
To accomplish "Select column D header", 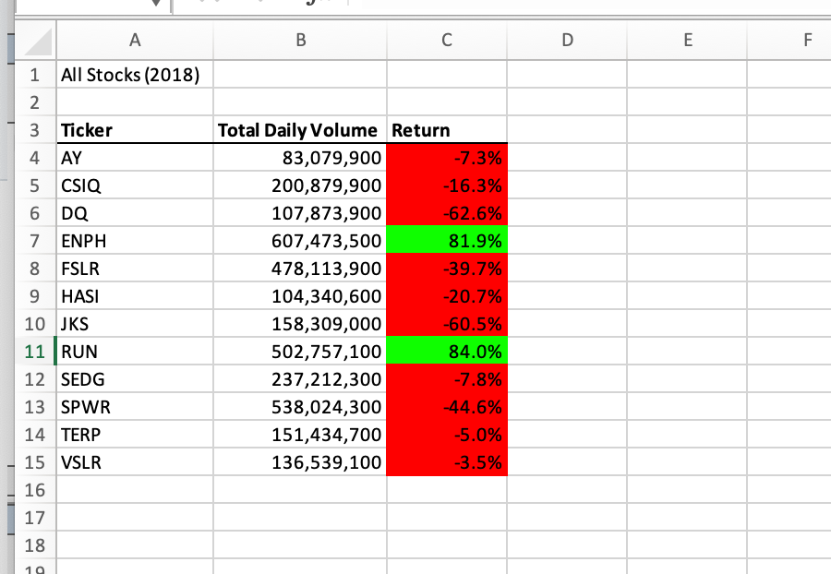I will click(x=567, y=40).
